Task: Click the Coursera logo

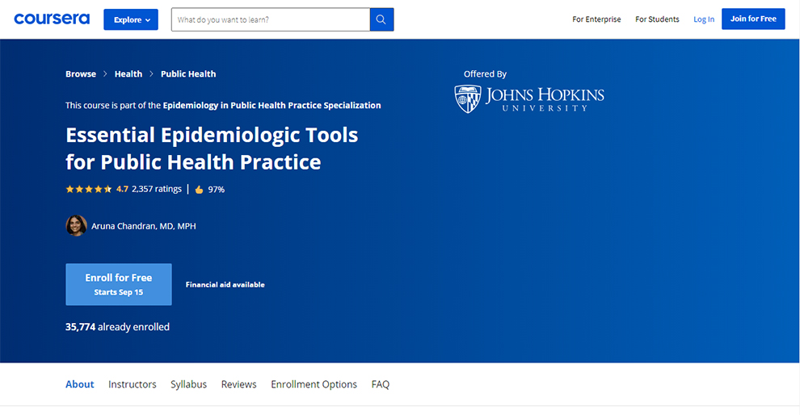Action: pyautogui.click(x=52, y=19)
